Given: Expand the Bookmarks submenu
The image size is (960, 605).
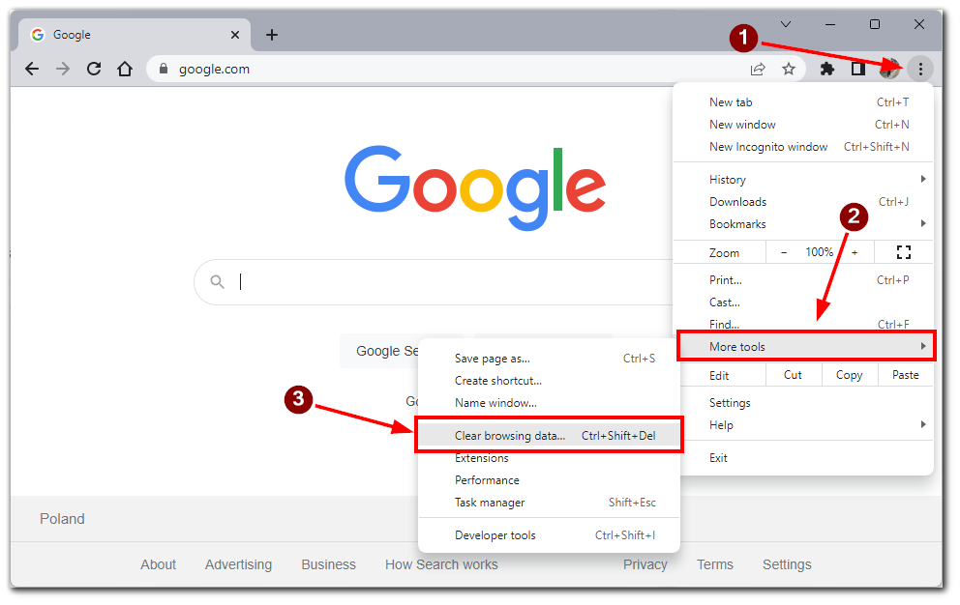Looking at the screenshot, I should [803, 224].
